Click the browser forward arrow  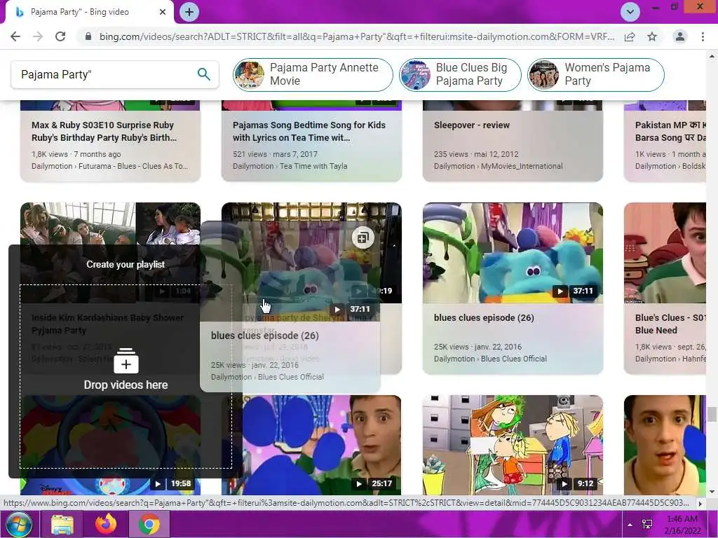click(38, 36)
